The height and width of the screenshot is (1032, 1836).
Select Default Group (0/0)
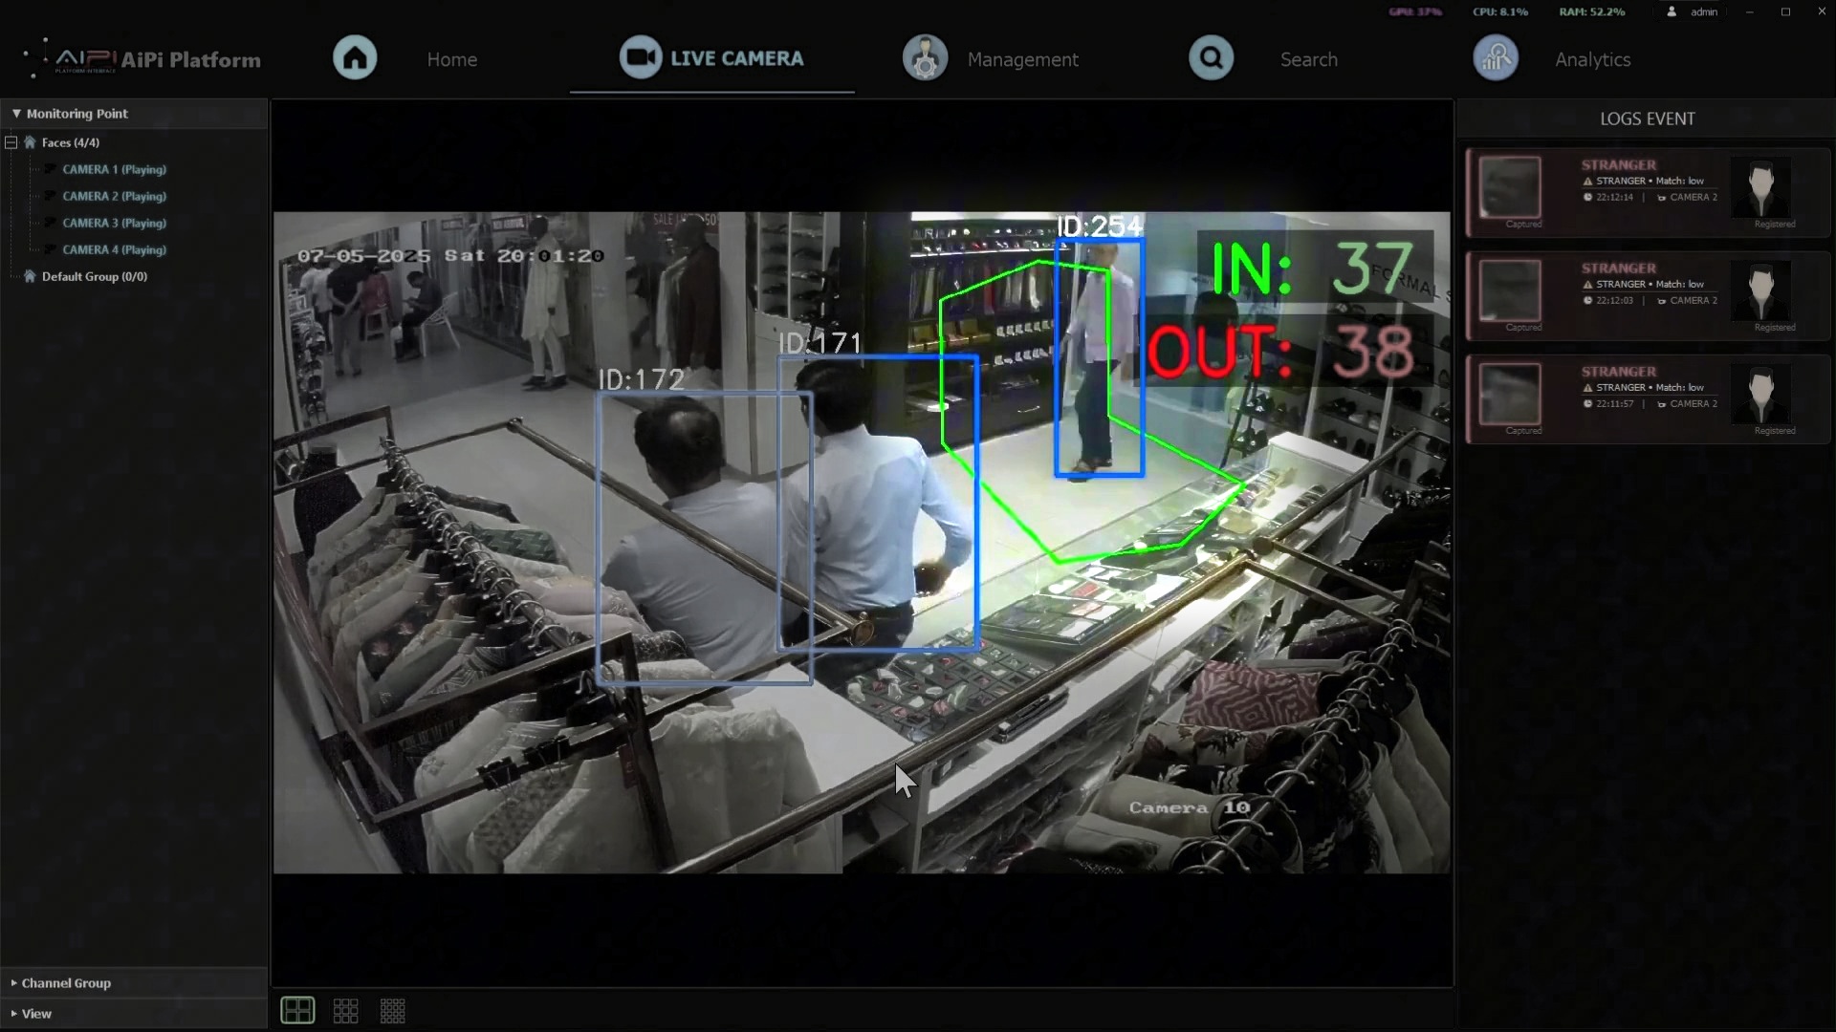coord(94,276)
